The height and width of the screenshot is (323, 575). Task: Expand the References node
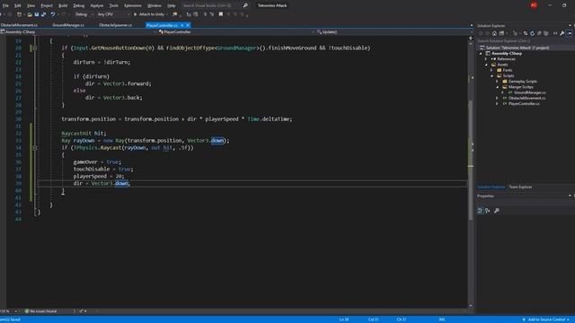click(x=486, y=59)
